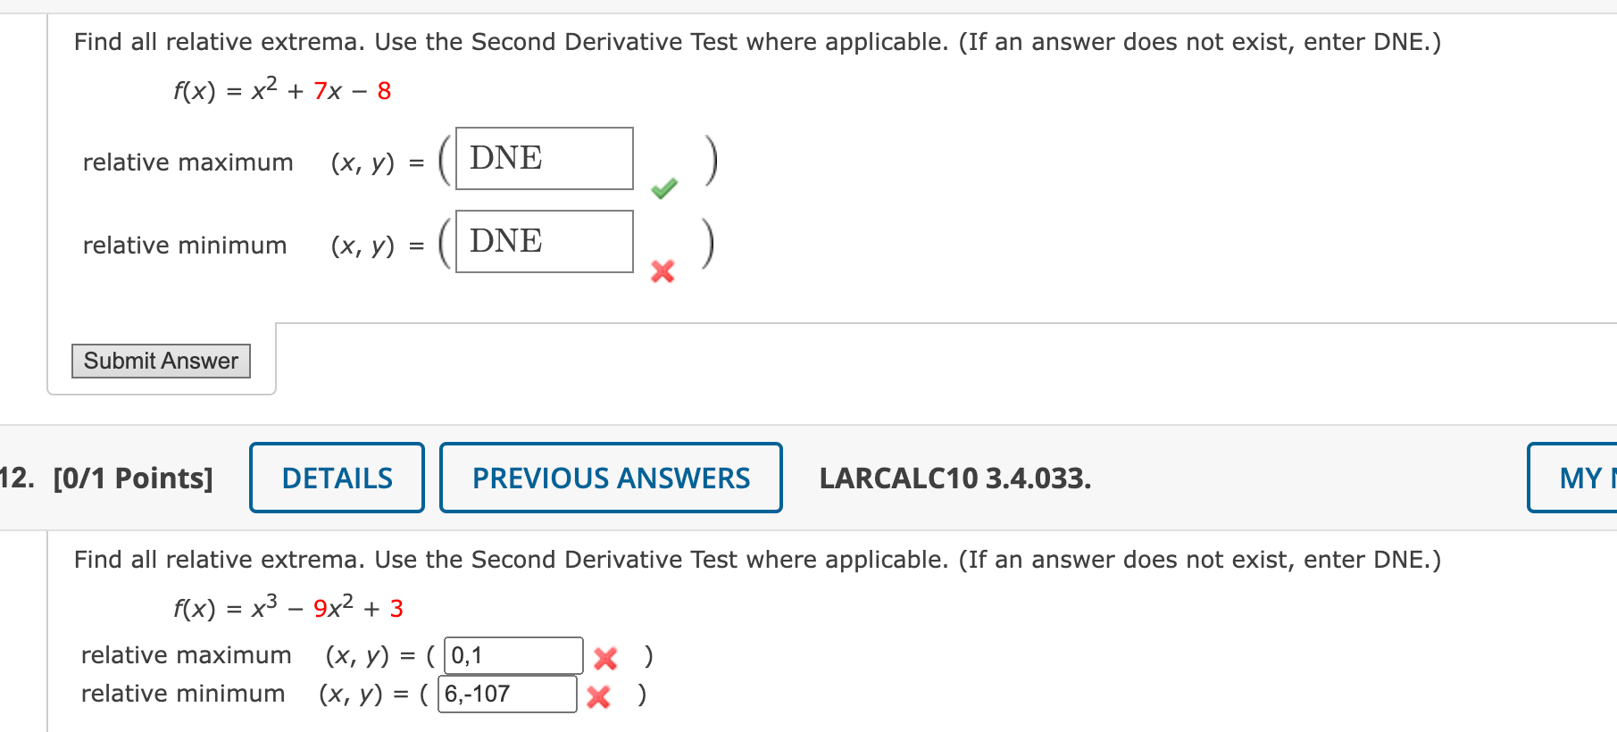The image size is (1617, 732).
Task: Open the MY NOTES panel
Action: click(x=1588, y=478)
